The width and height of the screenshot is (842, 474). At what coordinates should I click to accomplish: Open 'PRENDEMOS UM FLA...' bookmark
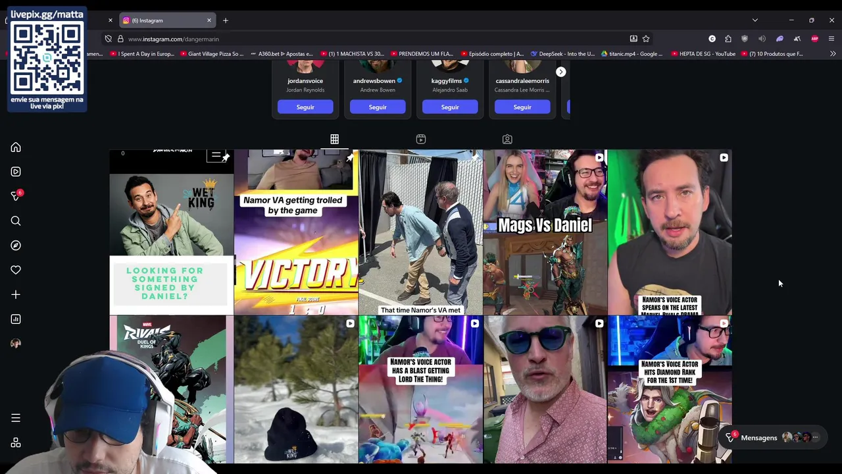tap(422, 54)
